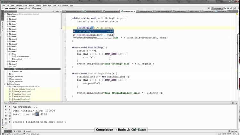240x135 pixels.
Task: Choose testStringBuilder() completion suggestion
Action: (93, 35)
